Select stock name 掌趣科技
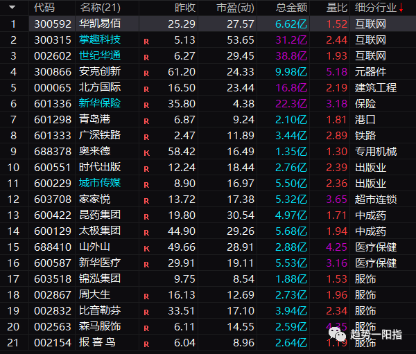 100,39
